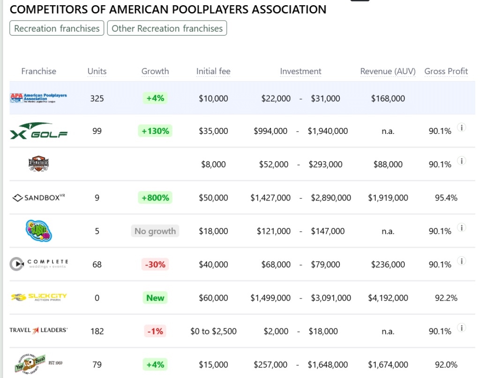Click the No growth badge
This screenshot has width=480, height=378.
tap(155, 231)
